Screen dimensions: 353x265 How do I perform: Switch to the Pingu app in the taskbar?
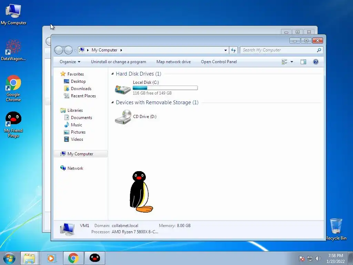[95, 258]
